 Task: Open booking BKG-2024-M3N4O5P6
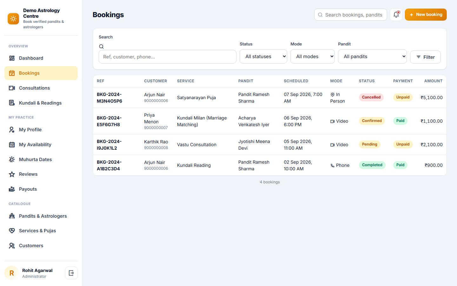(x=109, y=98)
